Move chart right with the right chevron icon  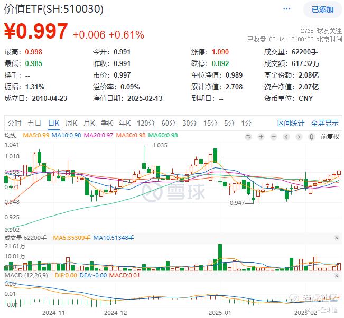pyautogui.click(x=299, y=137)
